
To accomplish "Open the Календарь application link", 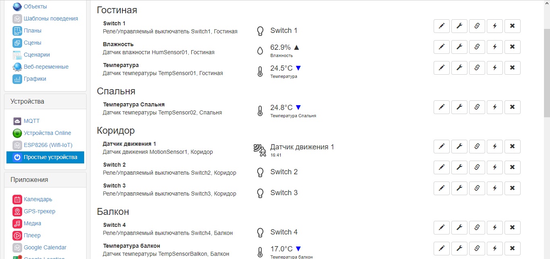I will click(x=38, y=199).
